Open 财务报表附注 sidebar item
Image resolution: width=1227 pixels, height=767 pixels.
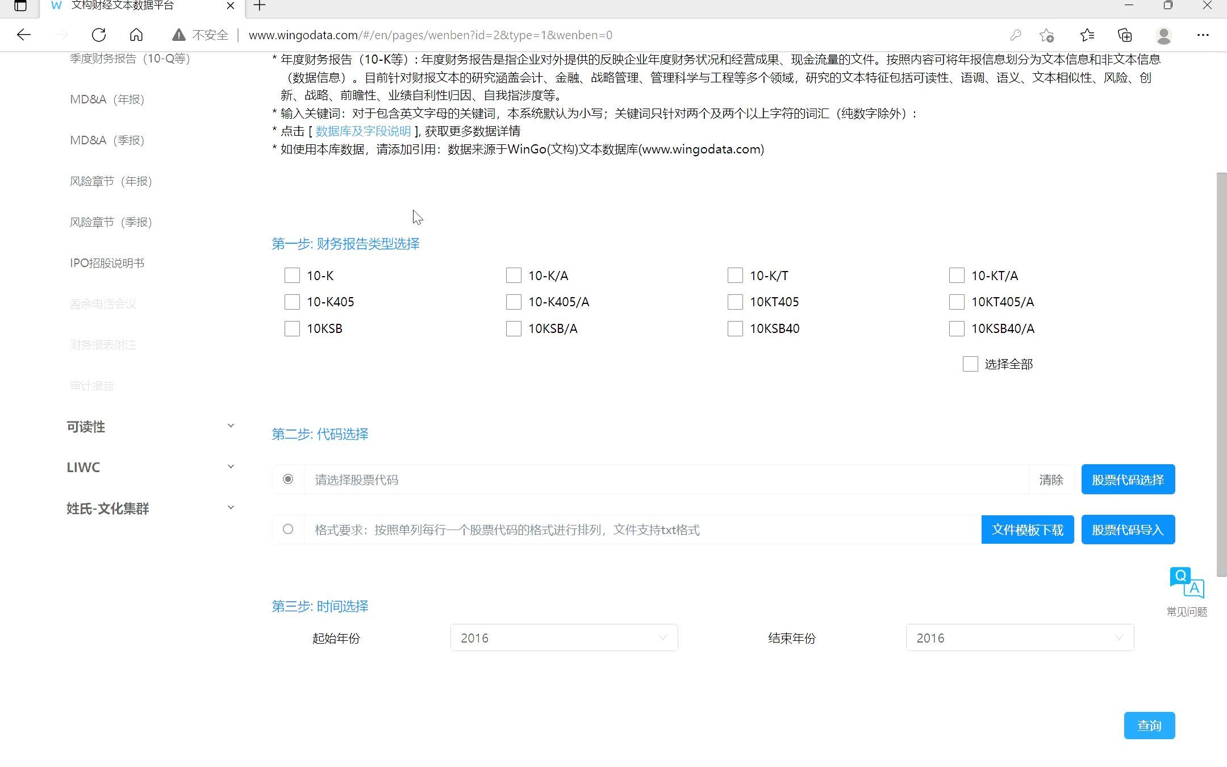pyautogui.click(x=103, y=345)
